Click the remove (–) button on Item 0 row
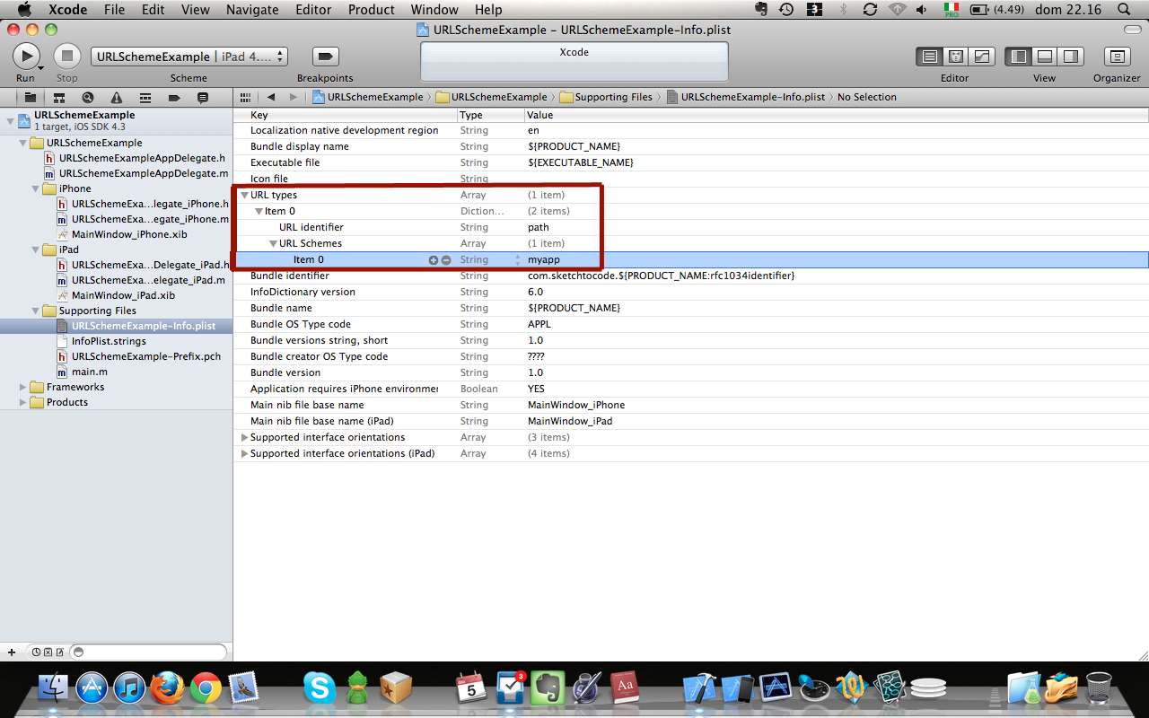The width and height of the screenshot is (1149, 718). (x=446, y=260)
